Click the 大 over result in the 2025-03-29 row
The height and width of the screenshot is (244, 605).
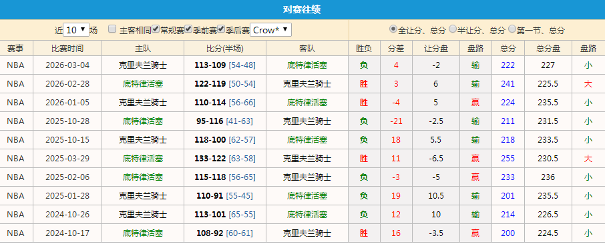[588, 159]
